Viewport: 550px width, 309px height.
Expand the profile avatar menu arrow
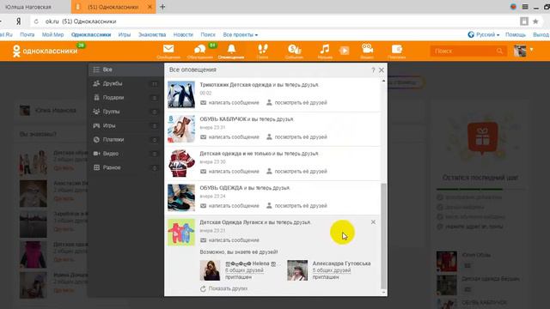(532, 50)
